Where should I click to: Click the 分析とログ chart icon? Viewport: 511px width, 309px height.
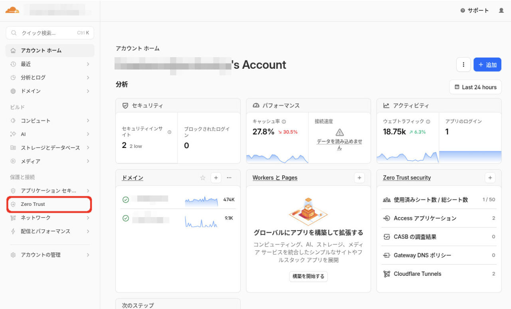pyautogui.click(x=13, y=78)
